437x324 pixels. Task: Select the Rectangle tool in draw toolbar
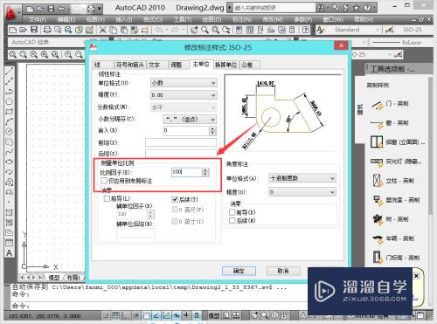click(x=10, y=112)
